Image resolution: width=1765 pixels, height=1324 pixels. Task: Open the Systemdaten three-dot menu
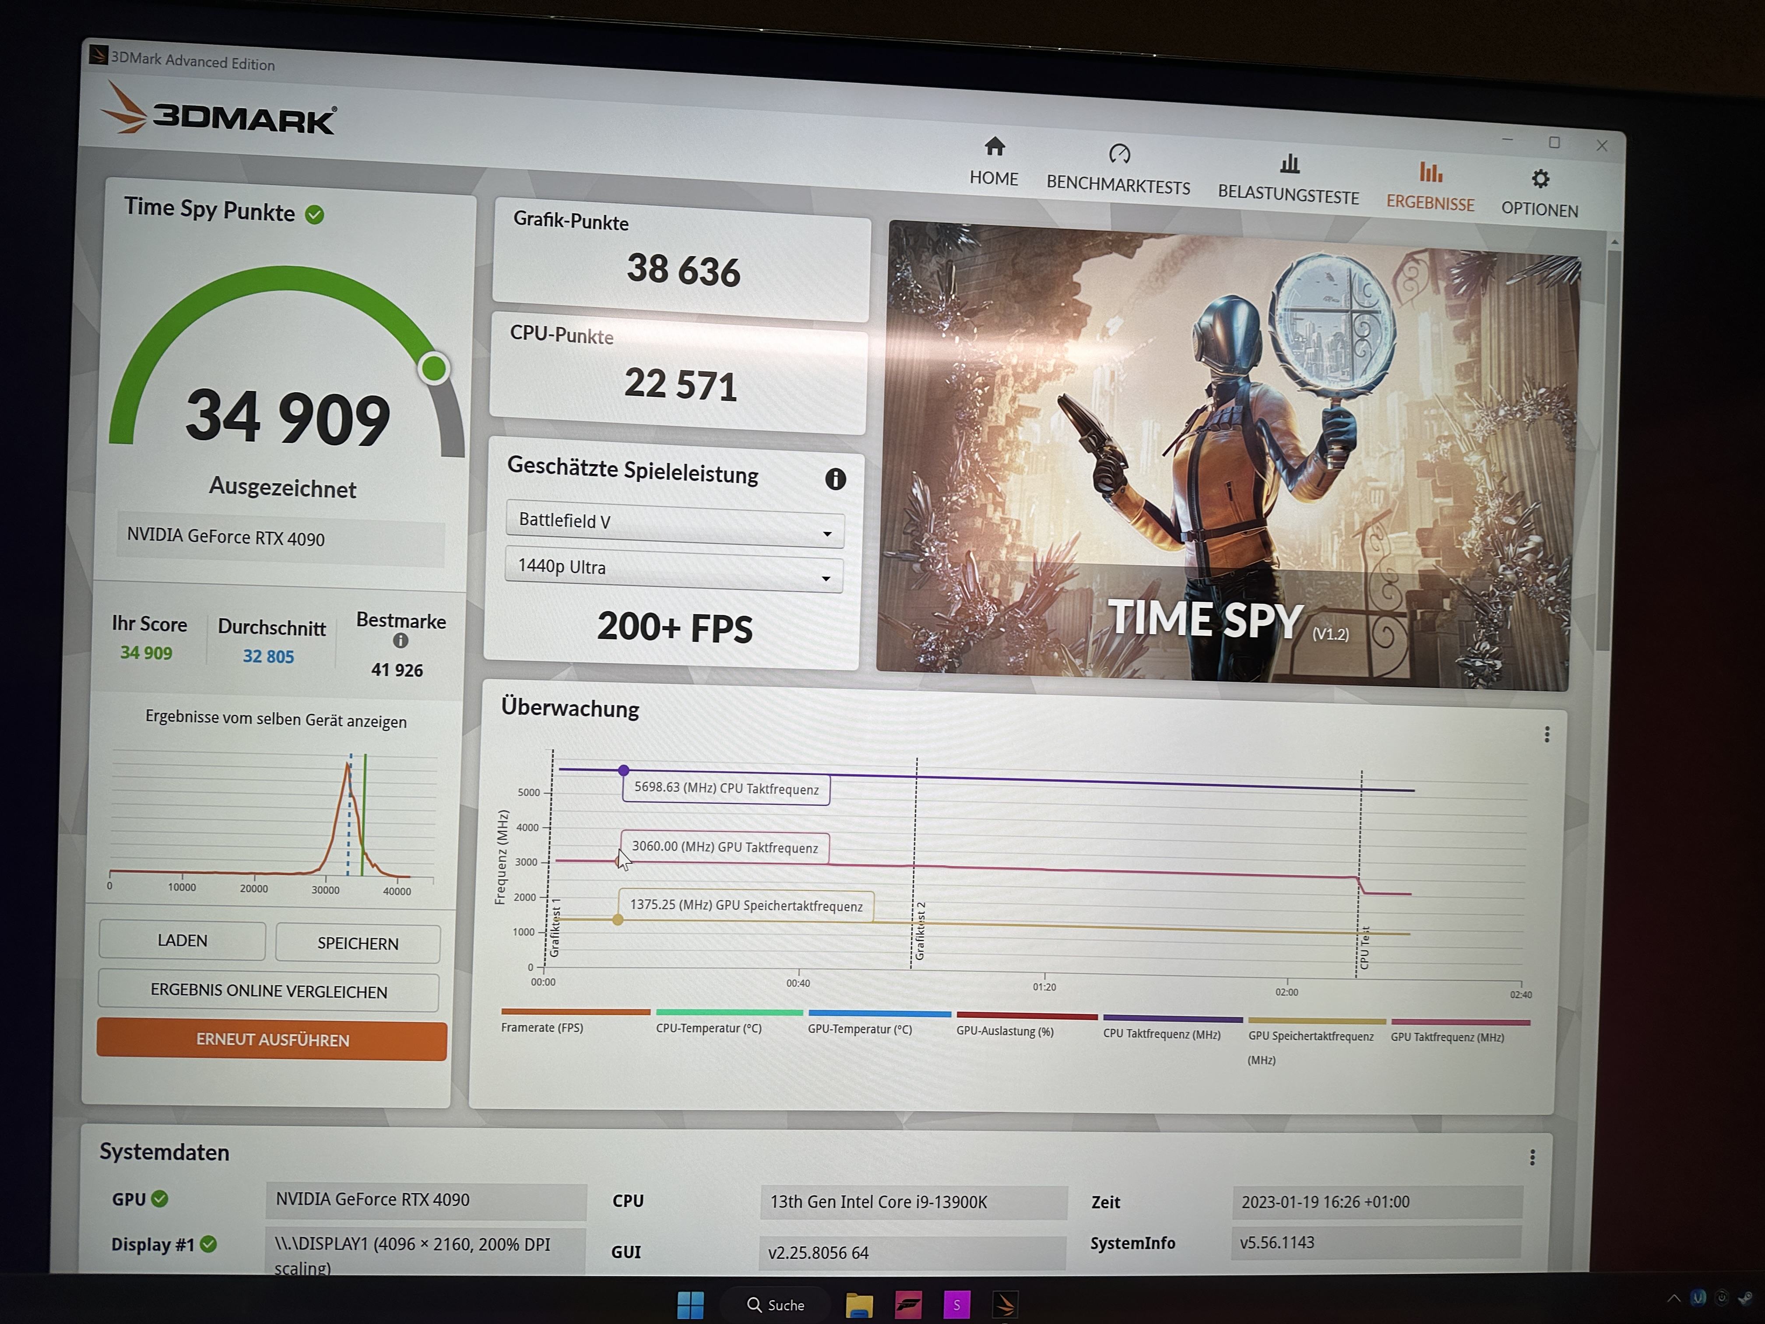(x=1532, y=1157)
